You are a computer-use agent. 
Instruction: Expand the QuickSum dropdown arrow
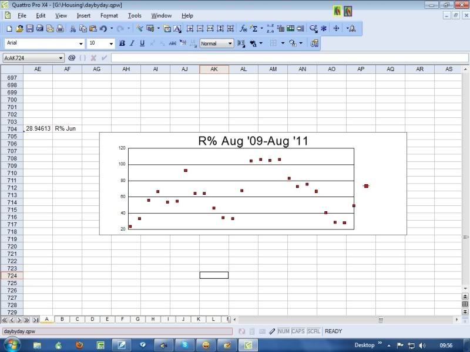[261, 28]
